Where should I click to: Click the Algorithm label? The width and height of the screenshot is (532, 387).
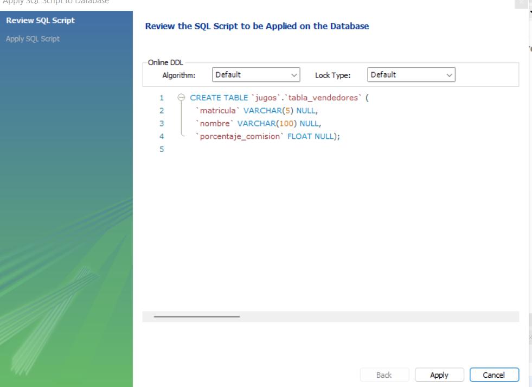(x=179, y=75)
